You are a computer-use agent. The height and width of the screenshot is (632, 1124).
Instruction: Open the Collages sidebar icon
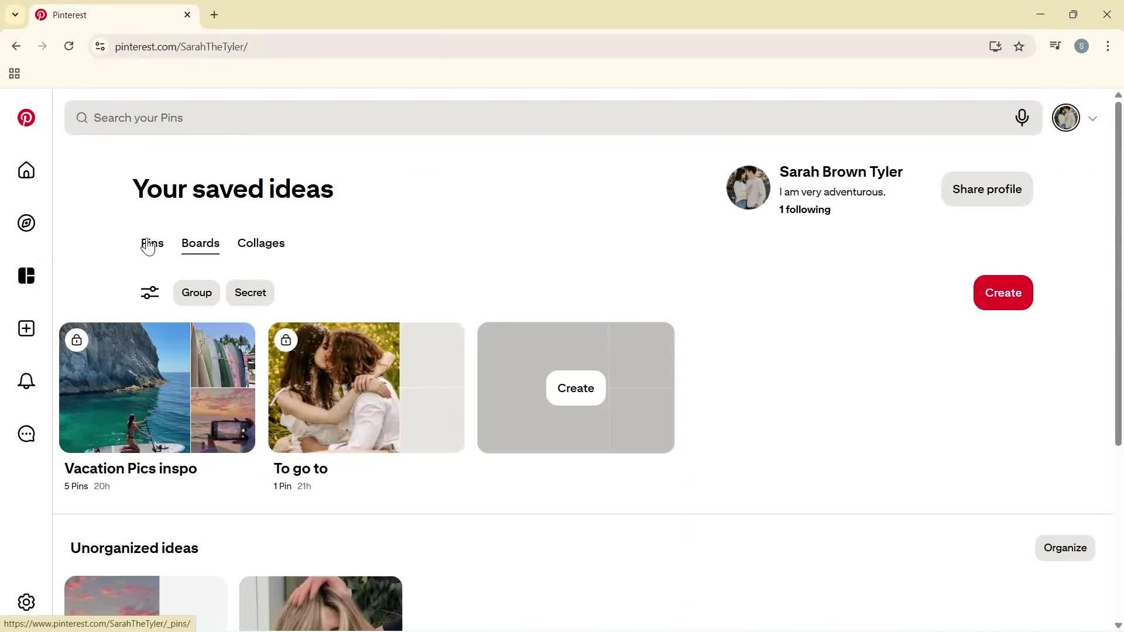point(26,276)
